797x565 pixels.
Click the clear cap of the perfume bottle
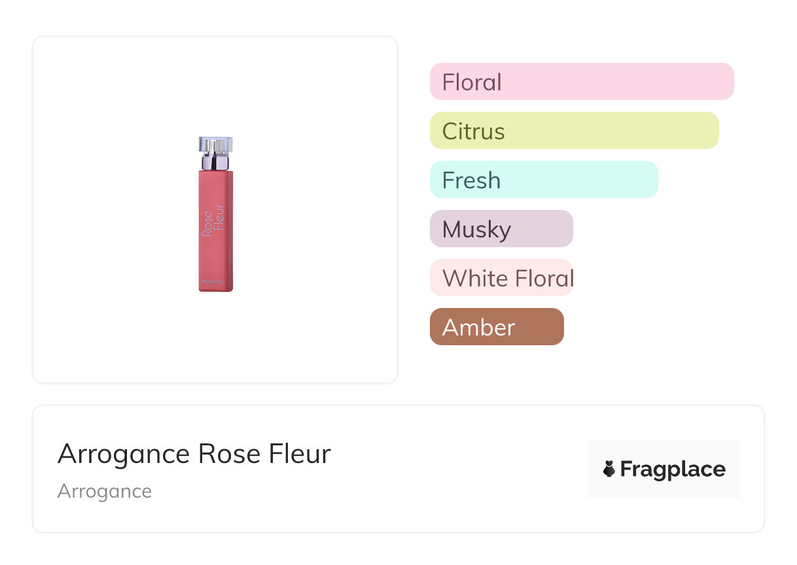(x=216, y=145)
